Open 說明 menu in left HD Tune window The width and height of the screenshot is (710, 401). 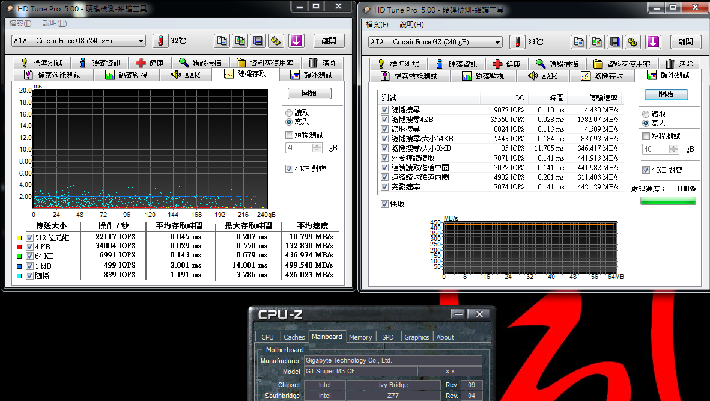55,23
